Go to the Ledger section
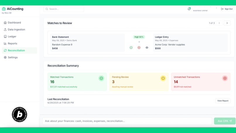236x133 pixels. [x=19, y=36]
